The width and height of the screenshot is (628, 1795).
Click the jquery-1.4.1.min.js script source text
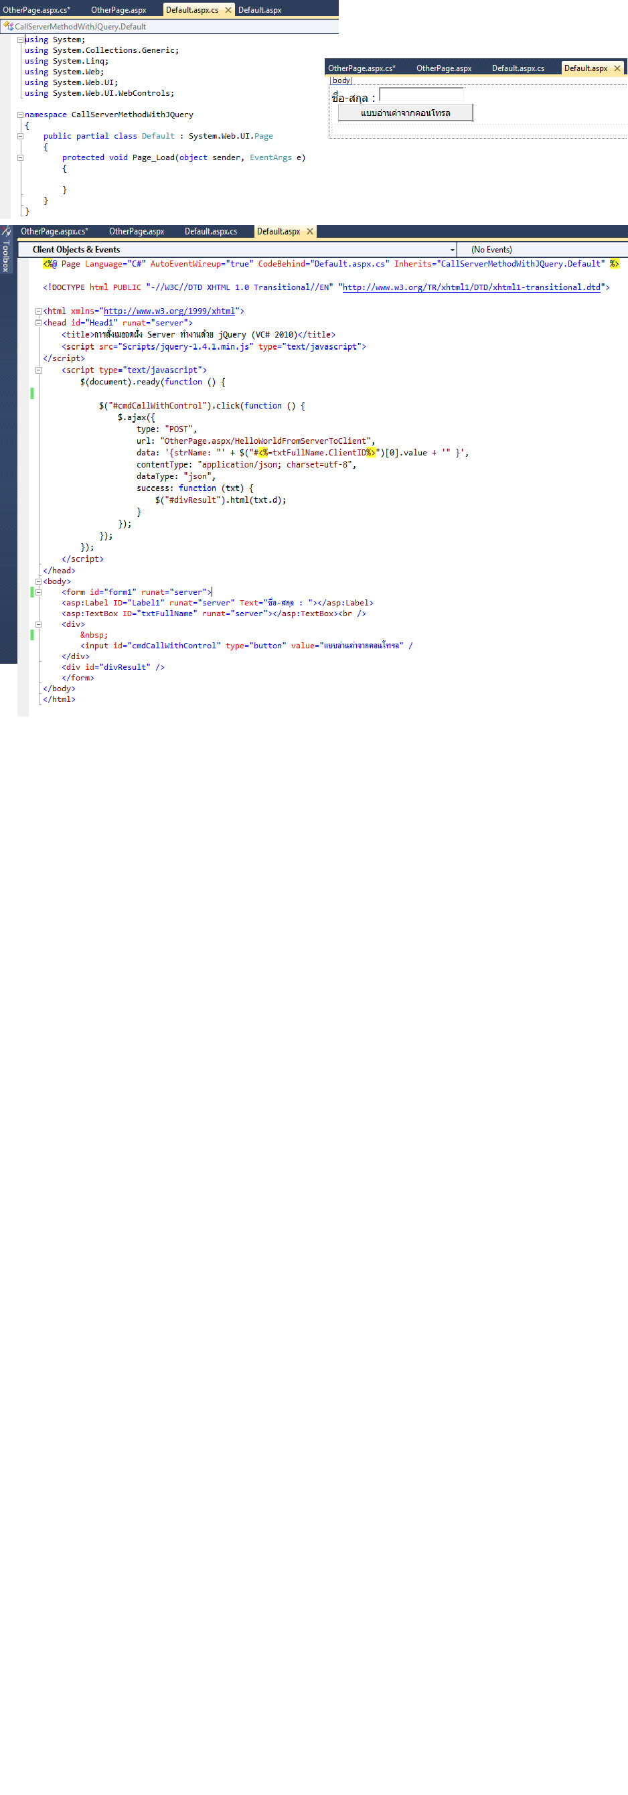pyautogui.click(x=185, y=346)
